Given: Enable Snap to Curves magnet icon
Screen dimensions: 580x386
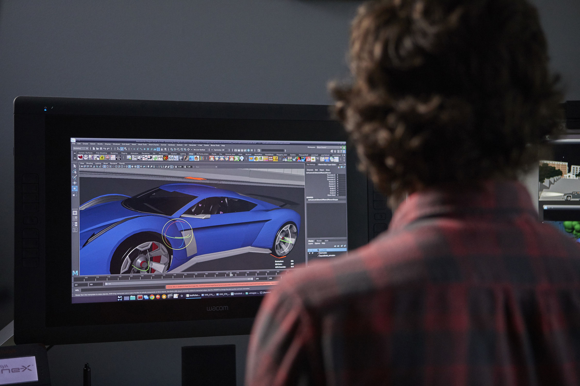Looking at the screenshot, I should (x=175, y=150).
